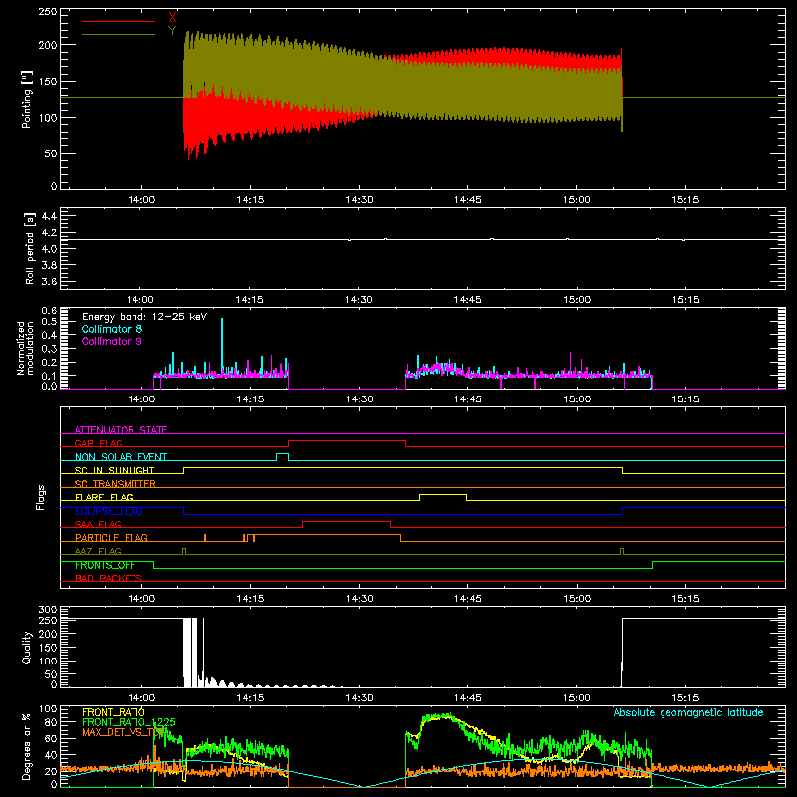The image size is (797, 797).
Task: Click the raised FLARE_FLAG step segment
Action: [x=443, y=494]
